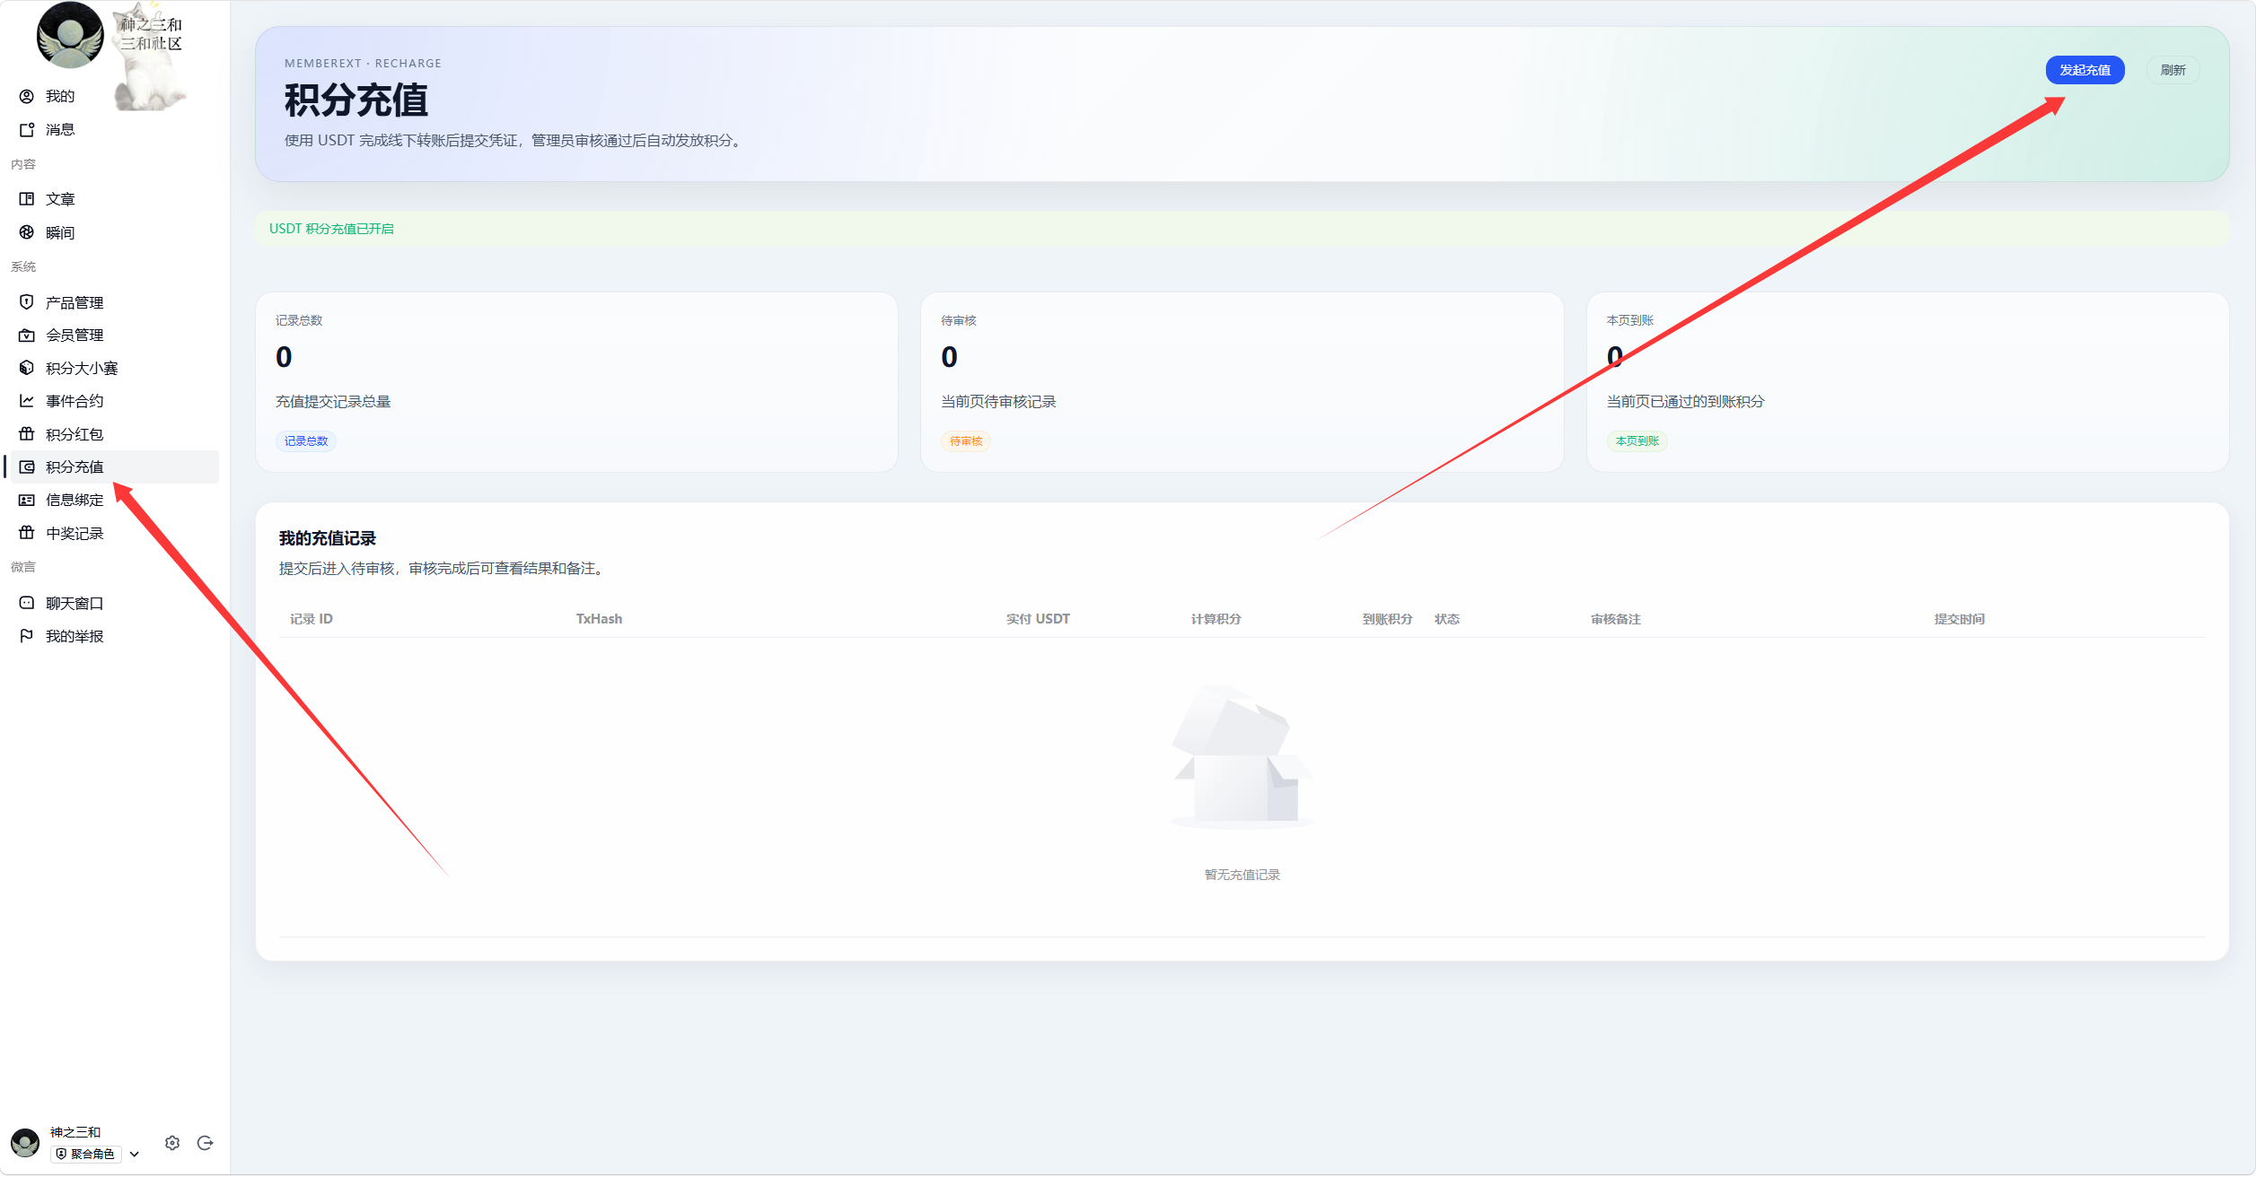Open 事件合约 chart icon
Screen dimensions: 2256x1177
(27, 401)
